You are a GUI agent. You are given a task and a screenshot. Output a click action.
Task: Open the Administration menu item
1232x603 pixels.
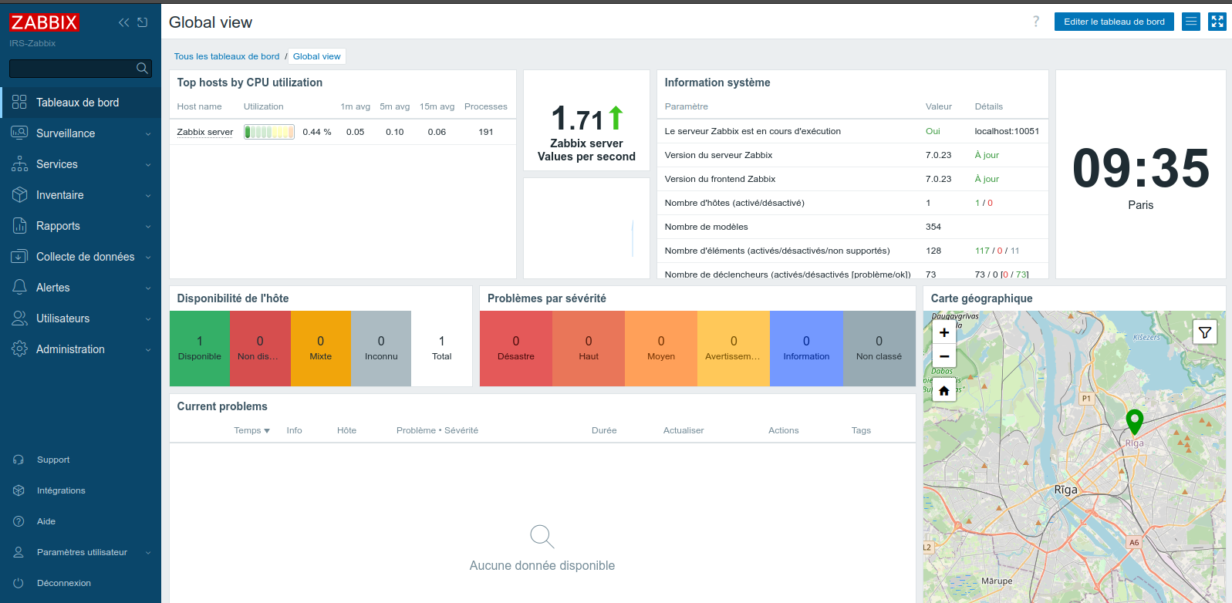[80, 349]
